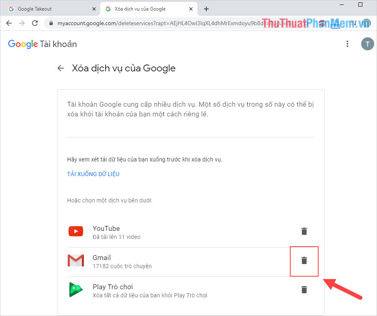
Task: Click the padlock site security icon
Action: coord(51,23)
